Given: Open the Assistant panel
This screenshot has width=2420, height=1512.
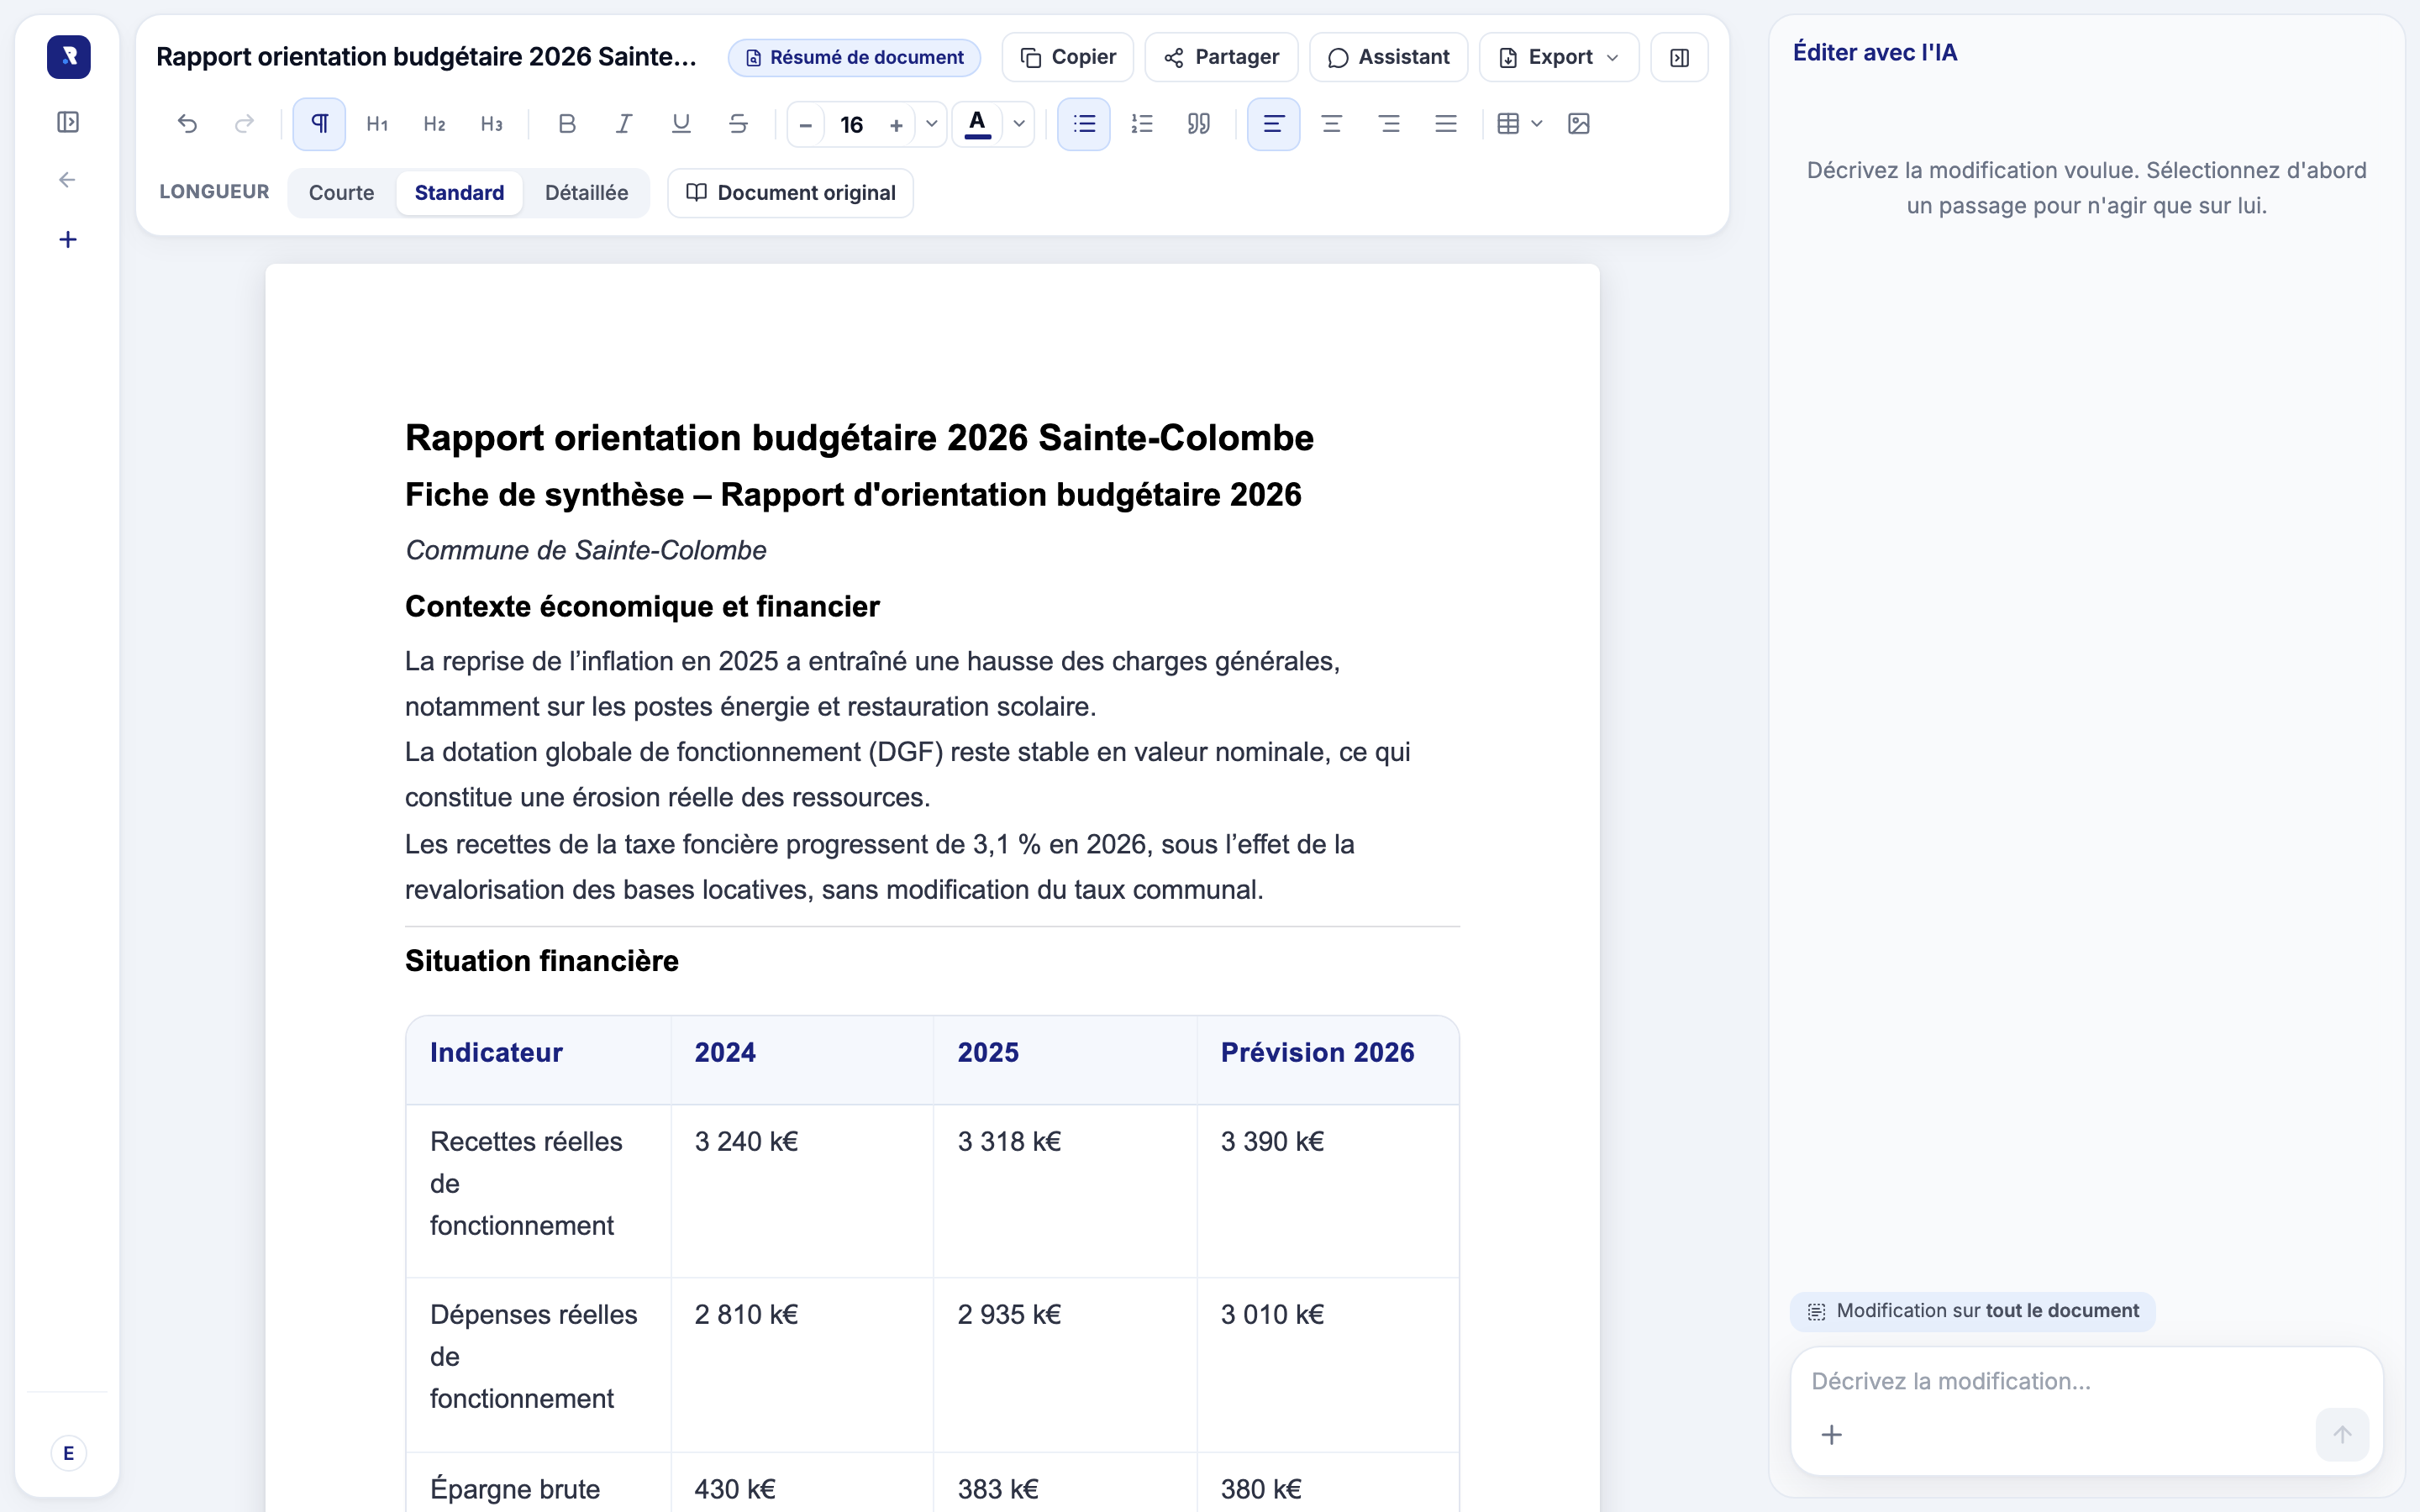Looking at the screenshot, I should point(1388,57).
